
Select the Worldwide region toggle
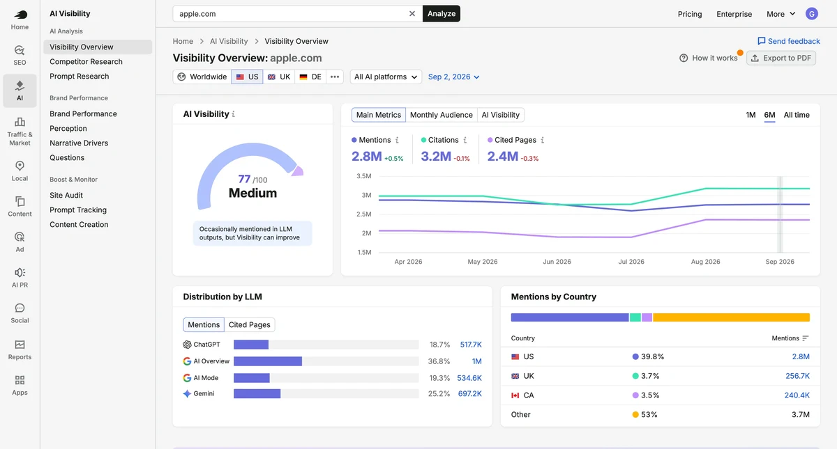[202, 77]
